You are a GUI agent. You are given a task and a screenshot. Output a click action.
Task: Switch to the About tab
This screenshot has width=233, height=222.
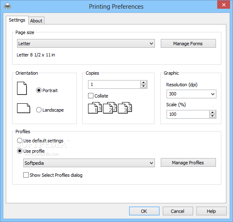point(36,21)
